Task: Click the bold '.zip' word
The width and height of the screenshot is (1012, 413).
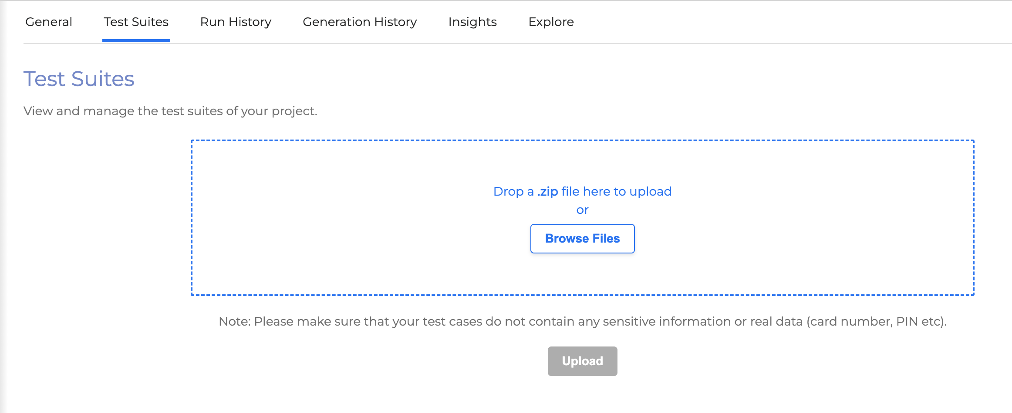Action: tap(547, 191)
